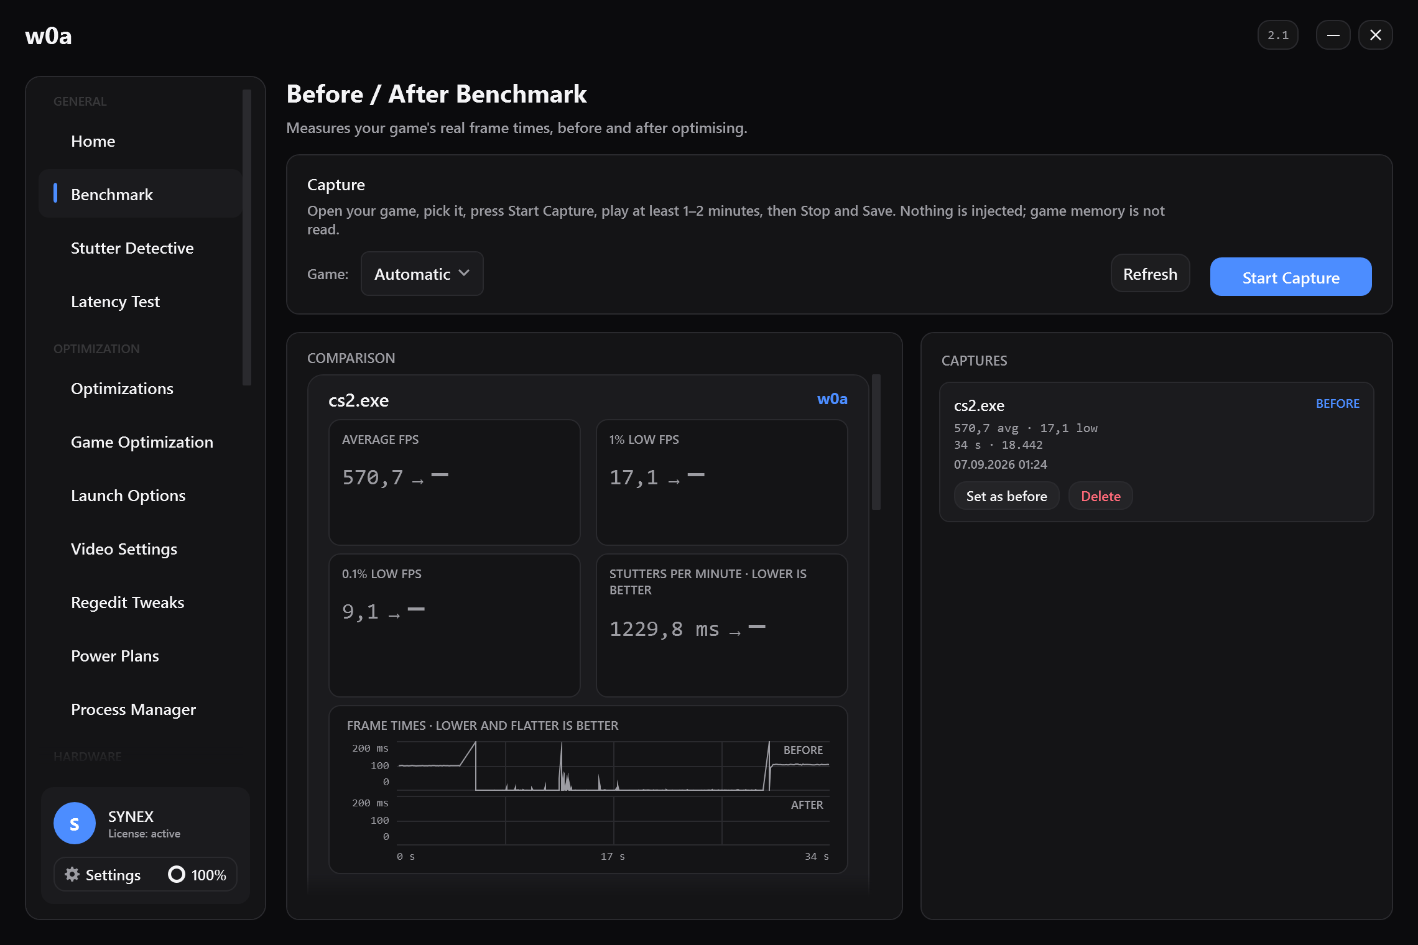Open Stutter Detective page
1418x945 pixels.
pyautogui.click(x=141, y=247)
